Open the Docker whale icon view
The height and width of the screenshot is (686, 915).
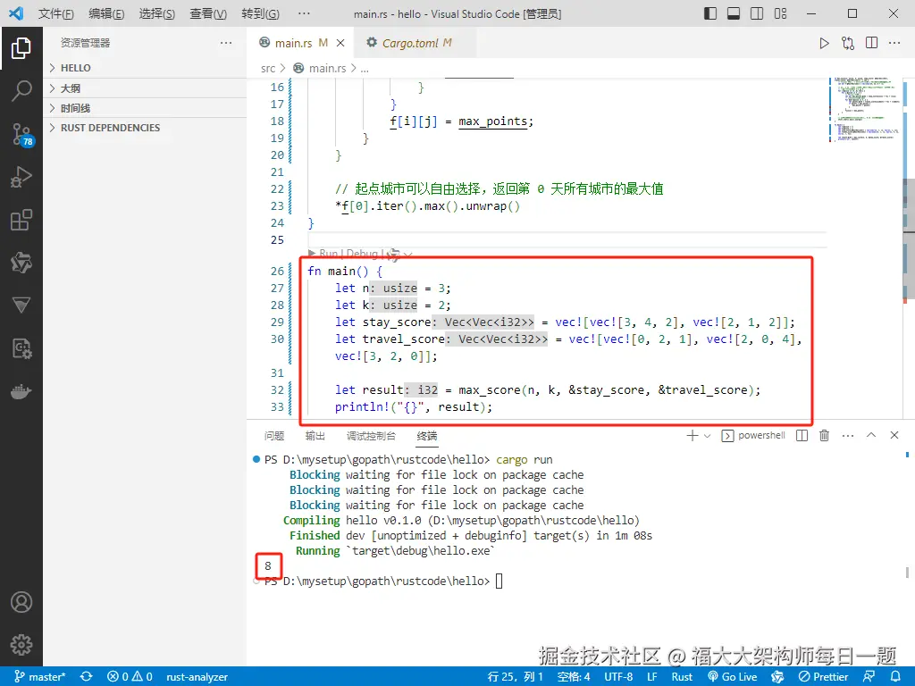21,391
